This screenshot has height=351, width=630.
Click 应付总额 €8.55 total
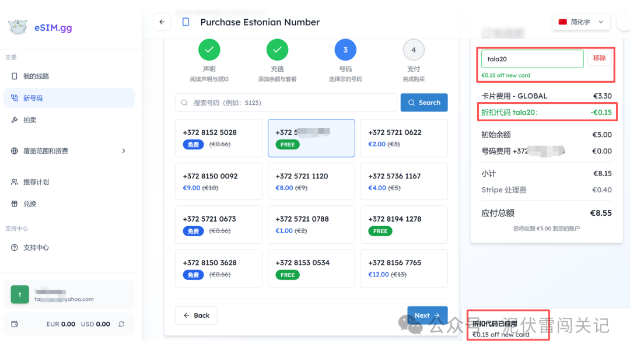547,213
